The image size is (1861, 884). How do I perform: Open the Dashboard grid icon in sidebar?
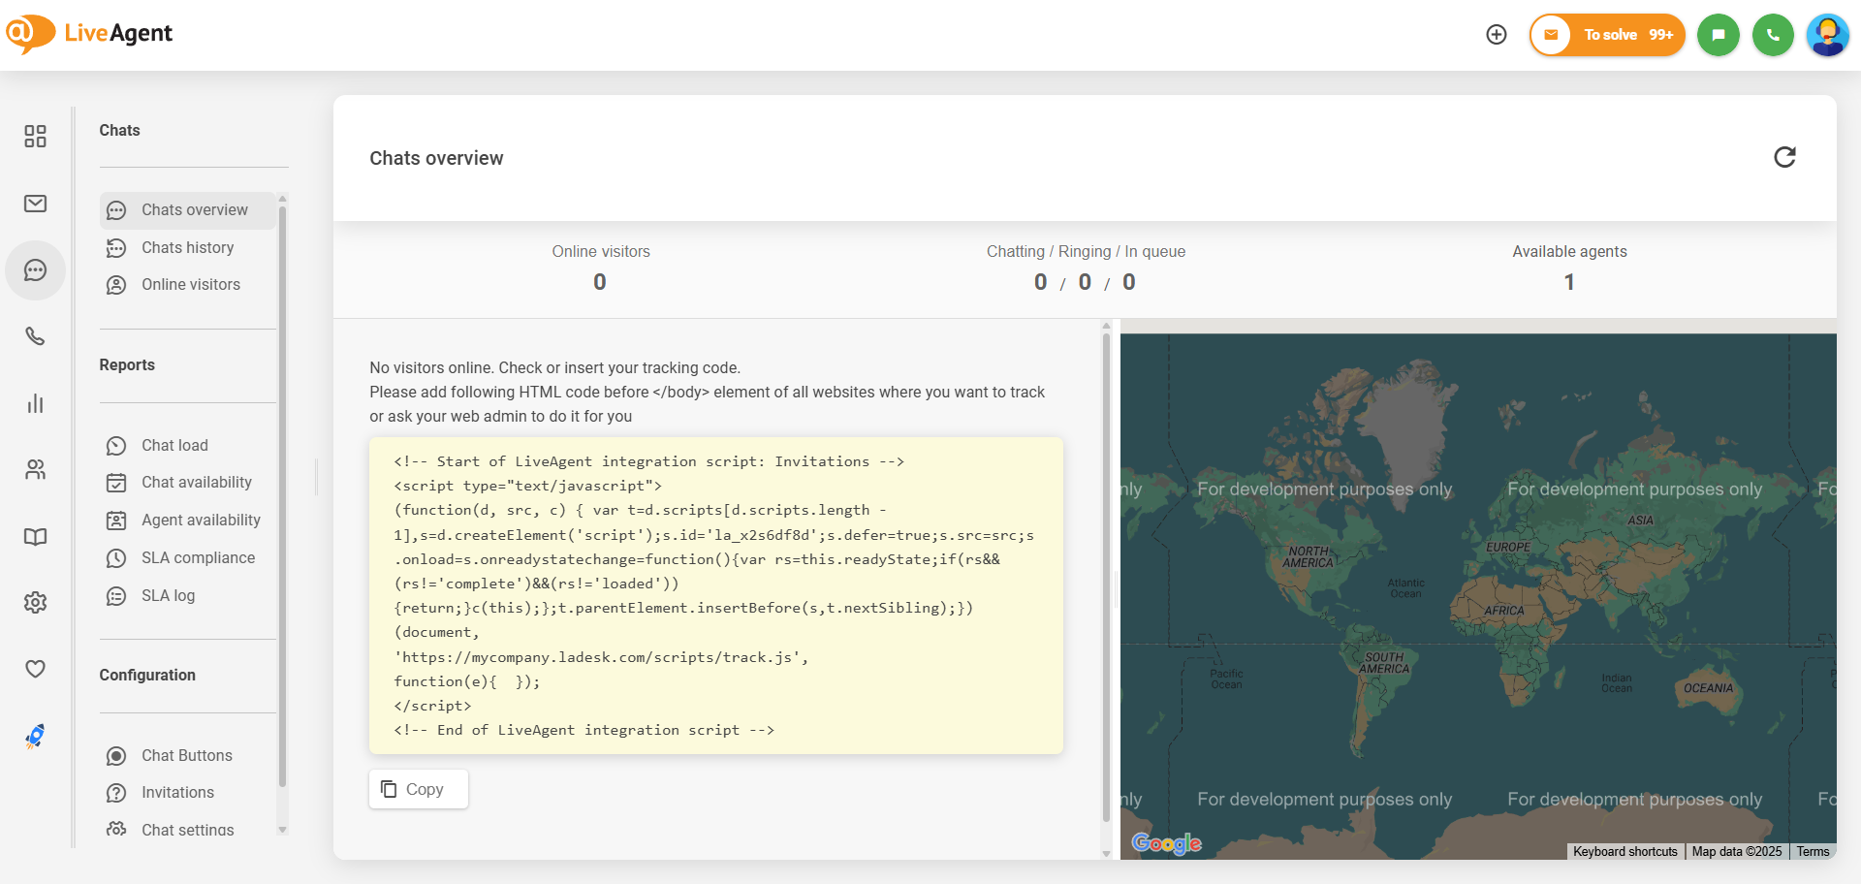point(35,137)
